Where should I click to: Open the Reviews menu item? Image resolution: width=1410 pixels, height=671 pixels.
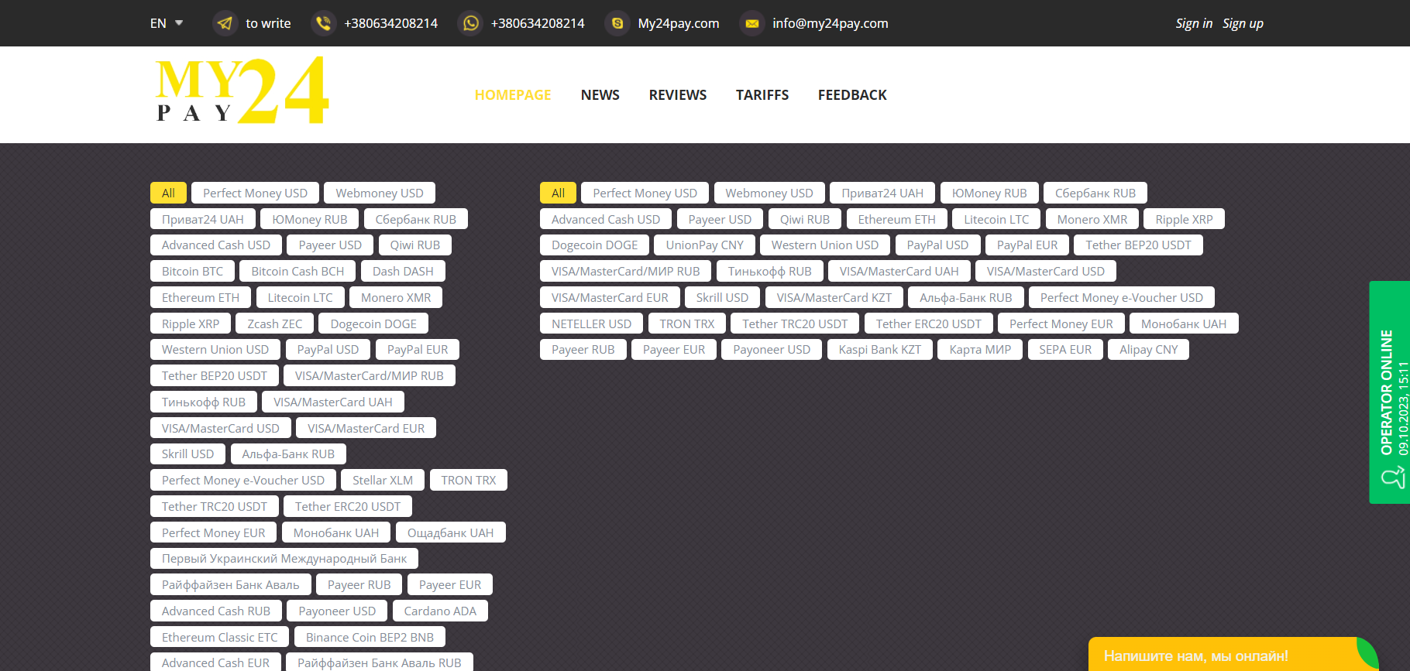coord(677,95)
